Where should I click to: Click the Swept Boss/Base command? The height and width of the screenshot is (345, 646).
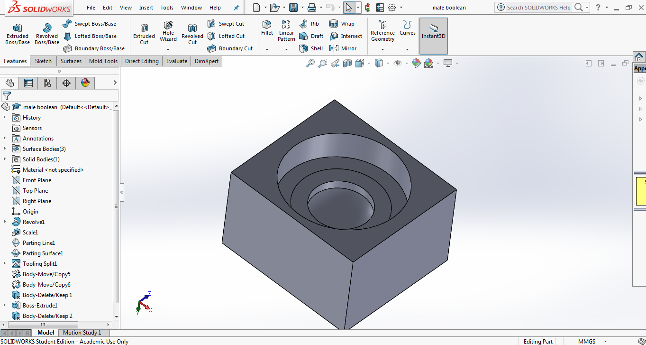(x=90, y=24)
